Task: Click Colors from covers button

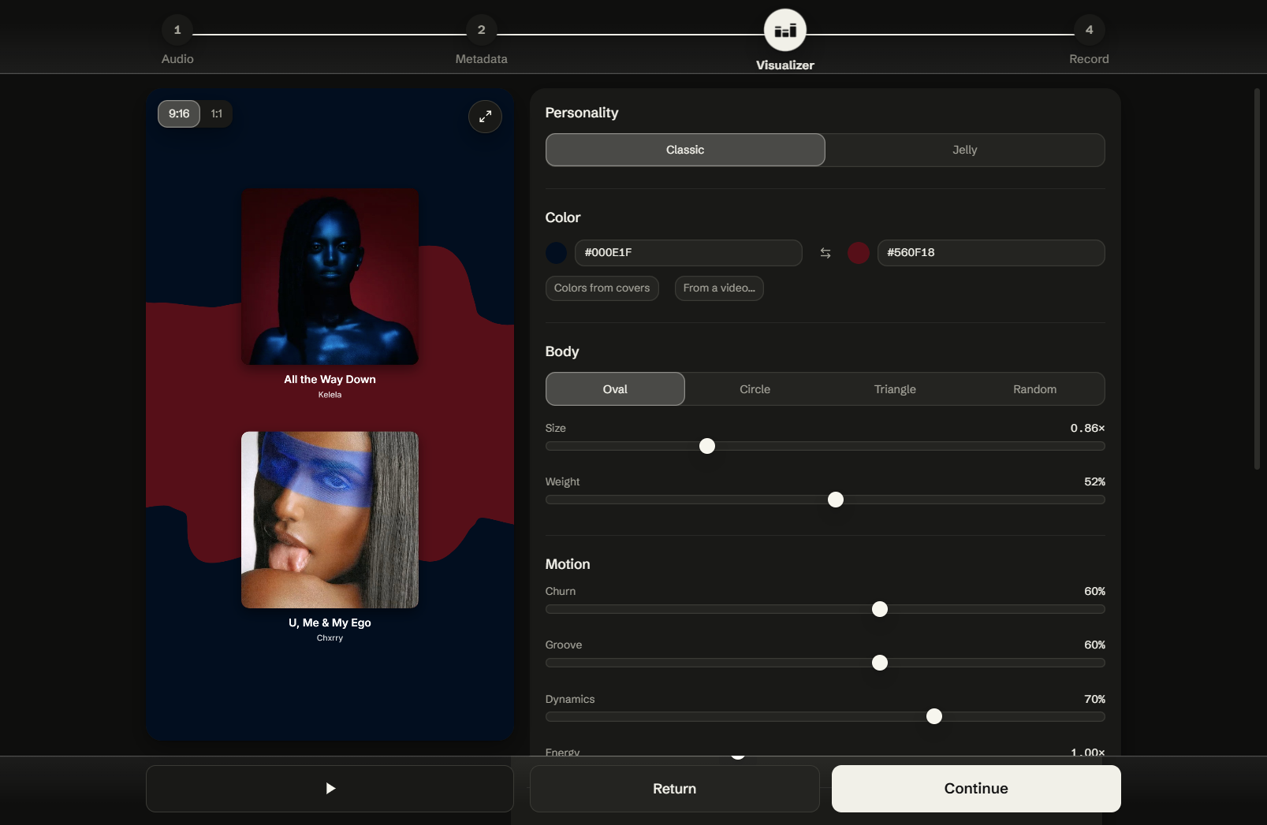Action: point(602,288)
